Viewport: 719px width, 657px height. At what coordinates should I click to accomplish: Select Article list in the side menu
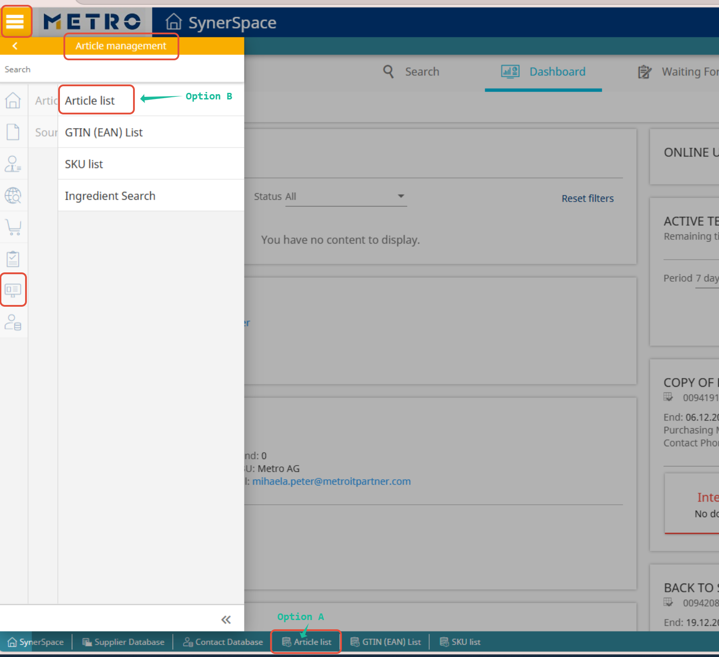151,101
